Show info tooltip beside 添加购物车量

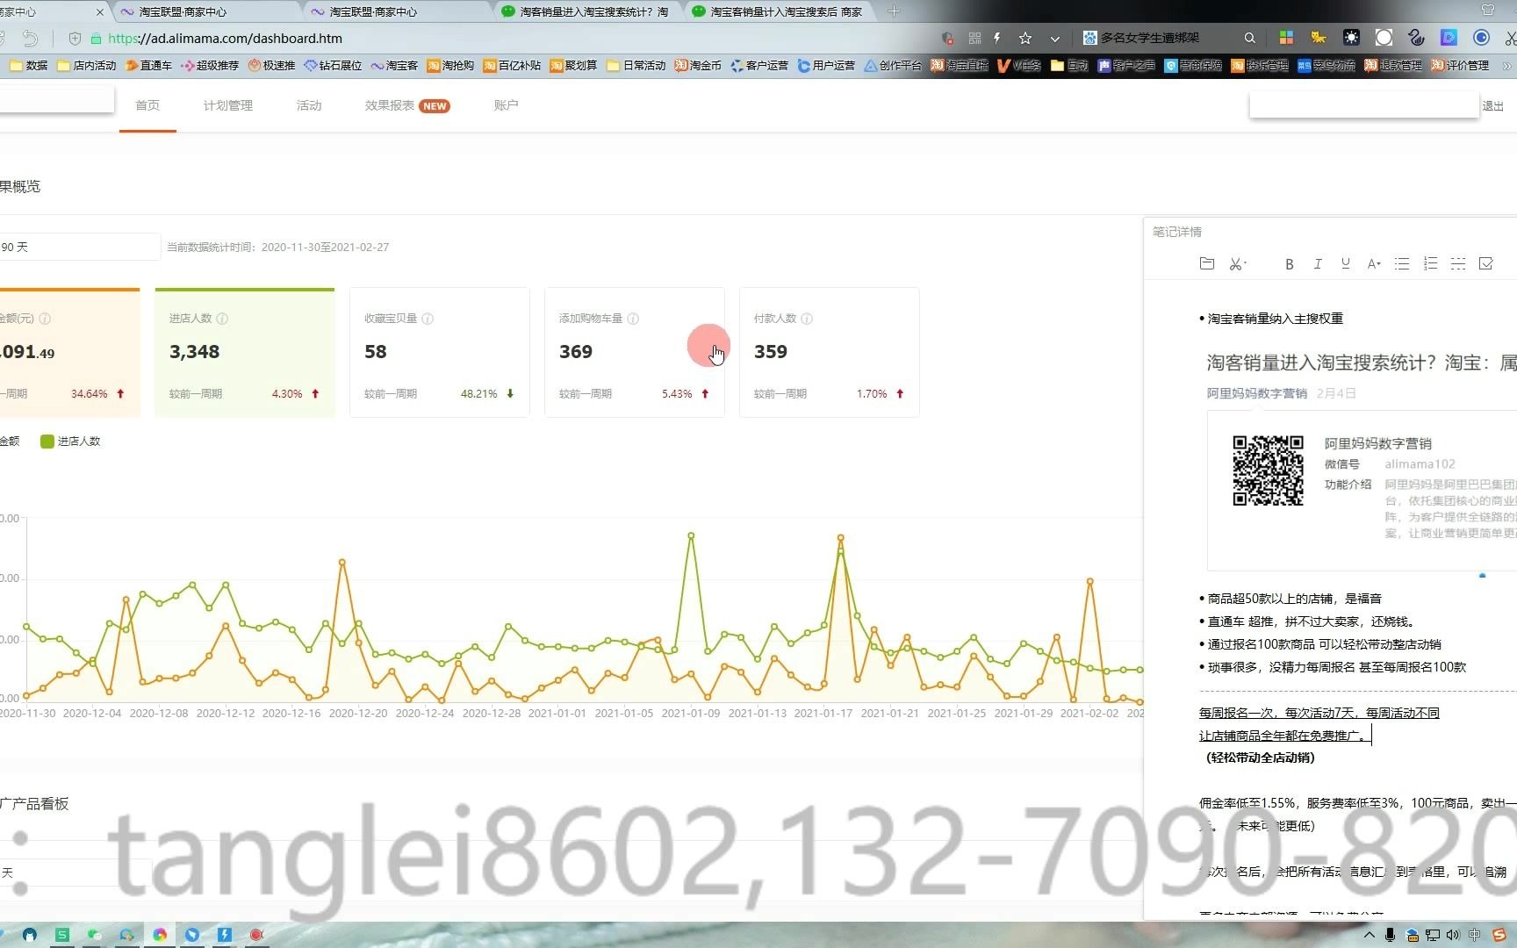click(633, 319)
